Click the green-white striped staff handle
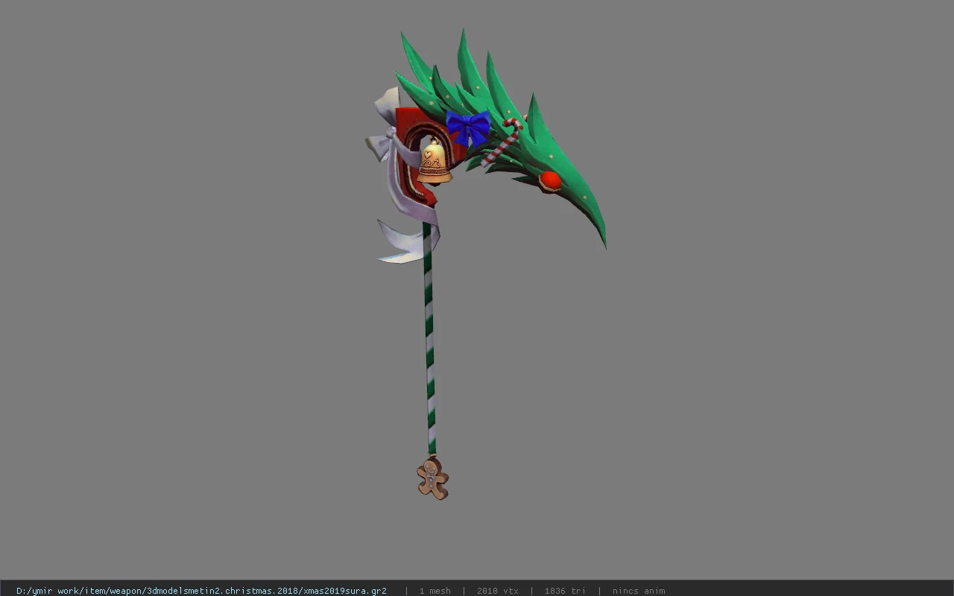Image resolution: width=954 pixels, height=596 pixels. (429, 339)
